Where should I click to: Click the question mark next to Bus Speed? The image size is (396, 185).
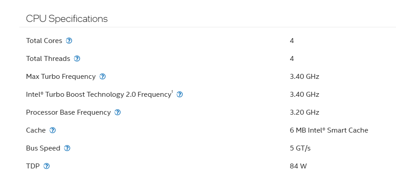point(67,148)
